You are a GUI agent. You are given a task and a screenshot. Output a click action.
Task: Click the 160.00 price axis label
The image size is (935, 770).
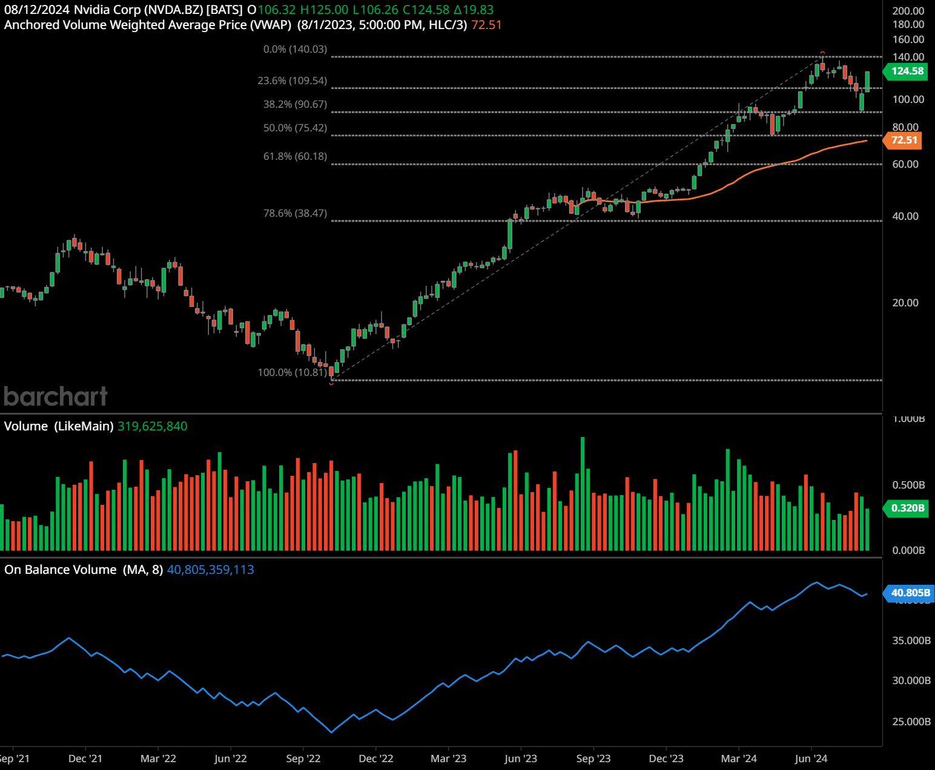908,39
